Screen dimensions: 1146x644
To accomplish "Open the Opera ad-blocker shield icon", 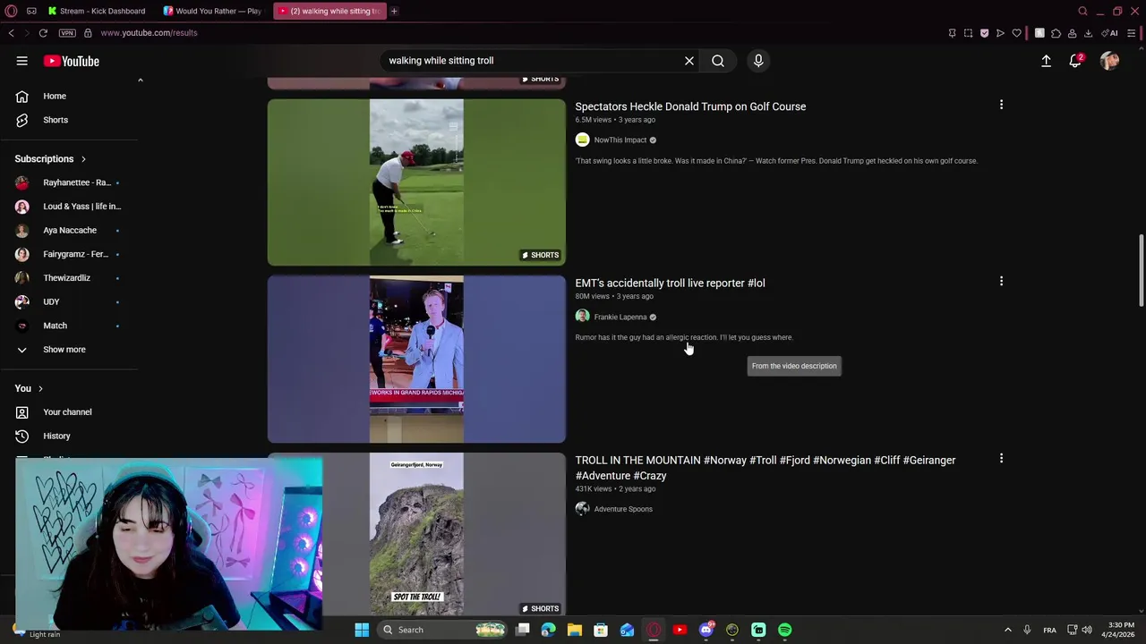I will (984, 33).
